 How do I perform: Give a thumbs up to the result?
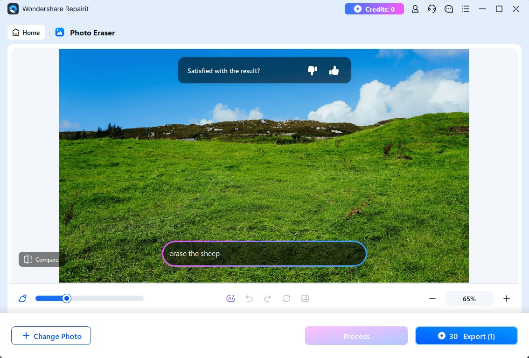click(334, 70)
